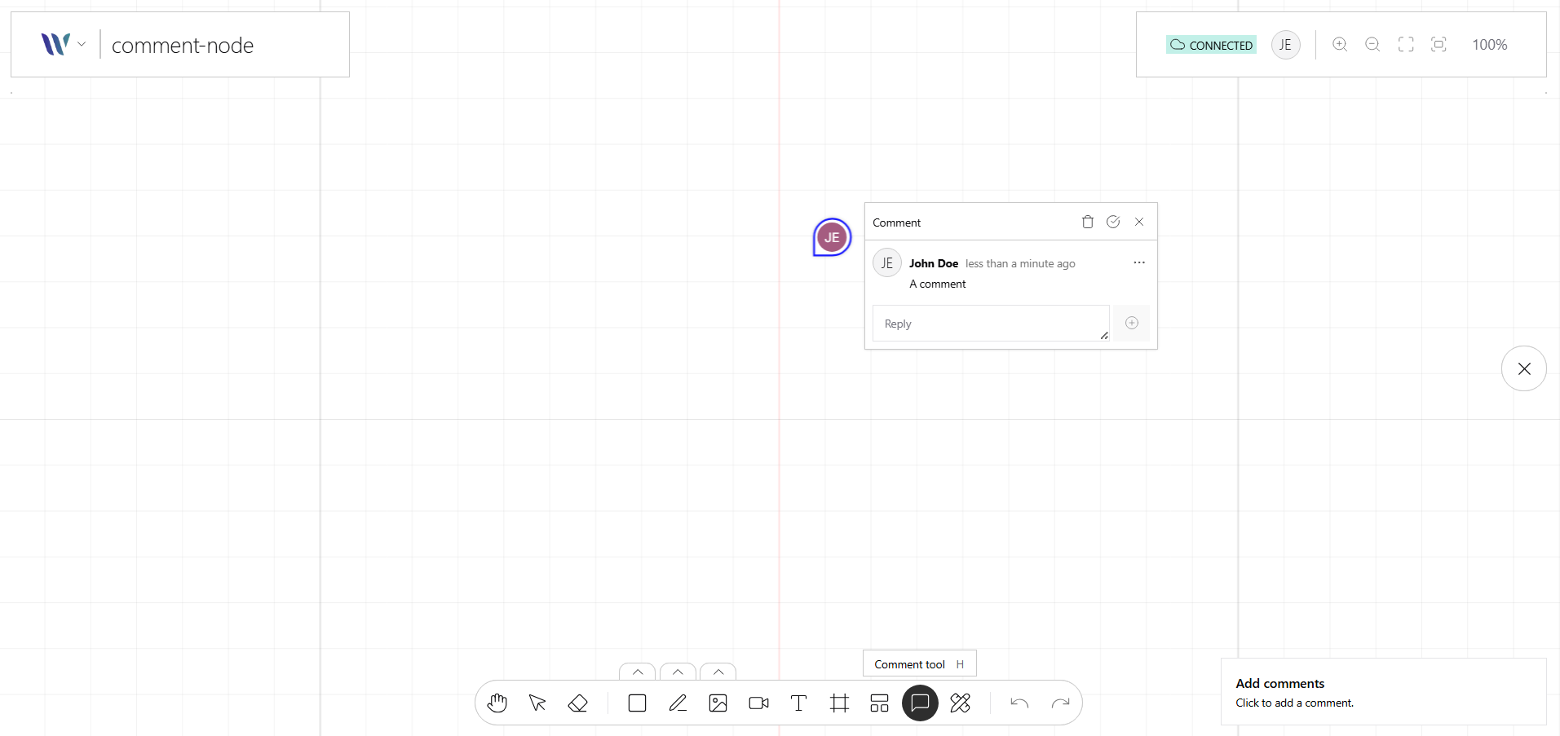The height and width of the screenshot is (736, 1560).
Task: Select the Hand pan tool
Action: (497, 703)
